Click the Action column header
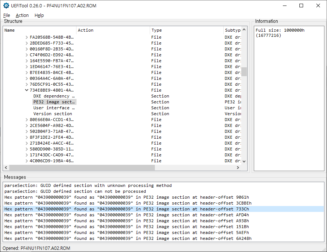 click(x=113, y=30)
